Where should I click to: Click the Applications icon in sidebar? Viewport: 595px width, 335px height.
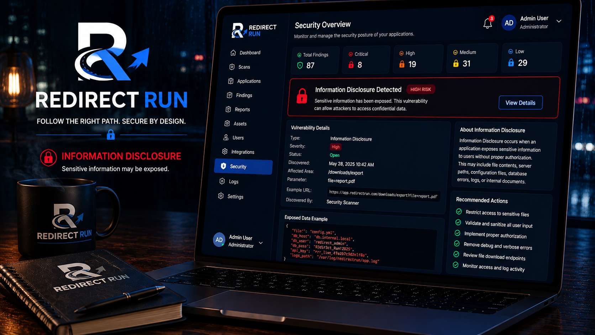[x=231, y=81]
